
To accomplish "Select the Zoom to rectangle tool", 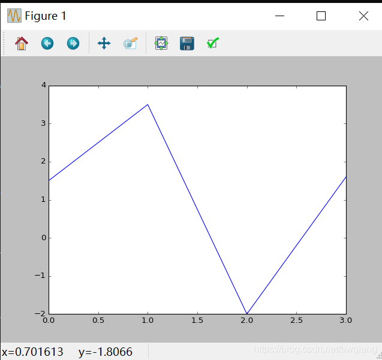I will click(x=130, y=43).
